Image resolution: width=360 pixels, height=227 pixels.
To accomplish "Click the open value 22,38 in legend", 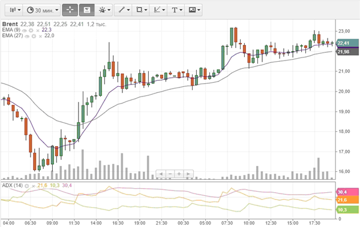I will coord(27,24).
